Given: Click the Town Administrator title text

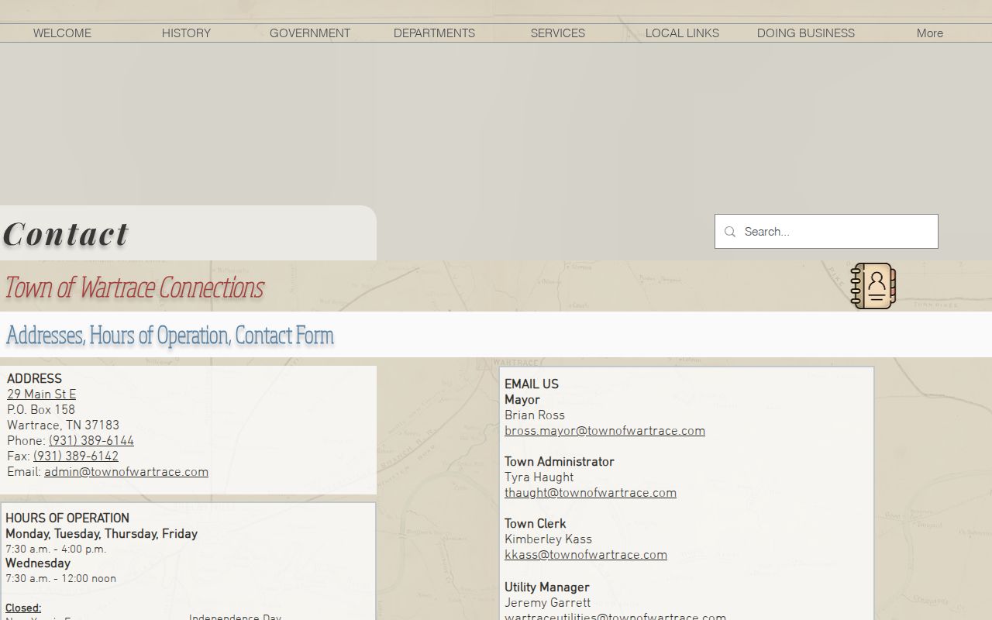Looking at the screenshot, I should click(560, 462).
